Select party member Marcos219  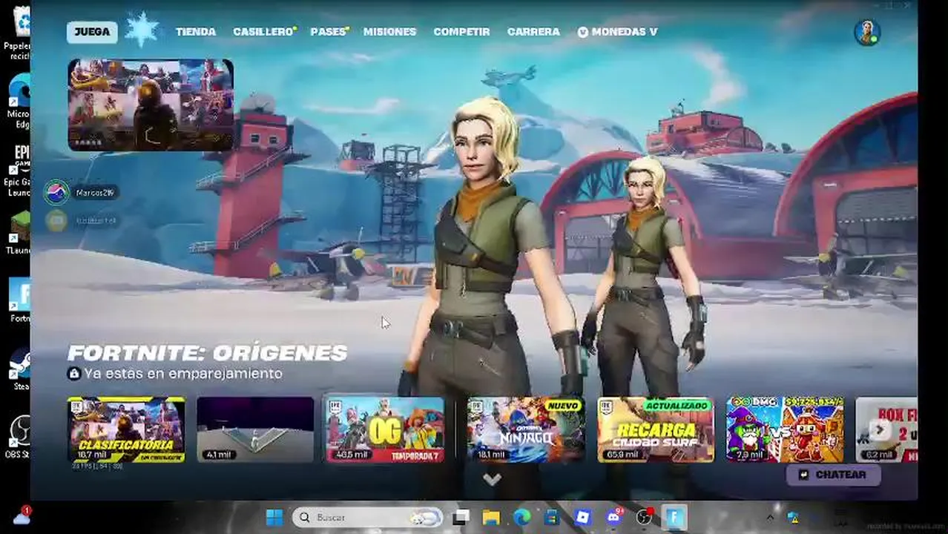point(81,193)
